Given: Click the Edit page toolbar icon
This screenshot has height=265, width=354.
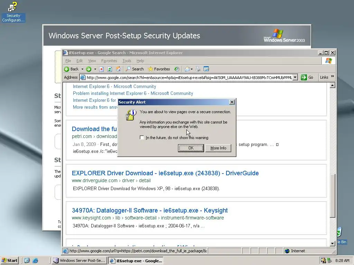Looking at the screenshot, I should (206, 69).
